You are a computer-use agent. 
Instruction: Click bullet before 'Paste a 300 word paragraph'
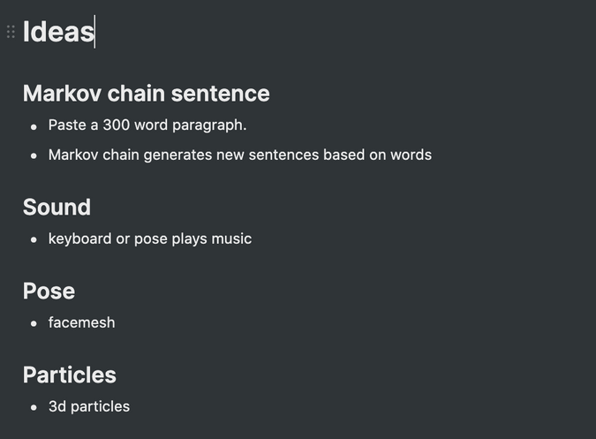coord(34,126)
